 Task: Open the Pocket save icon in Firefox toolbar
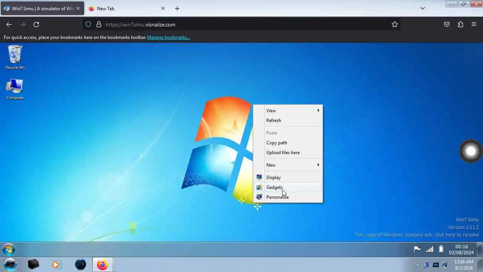pos(447,25)
